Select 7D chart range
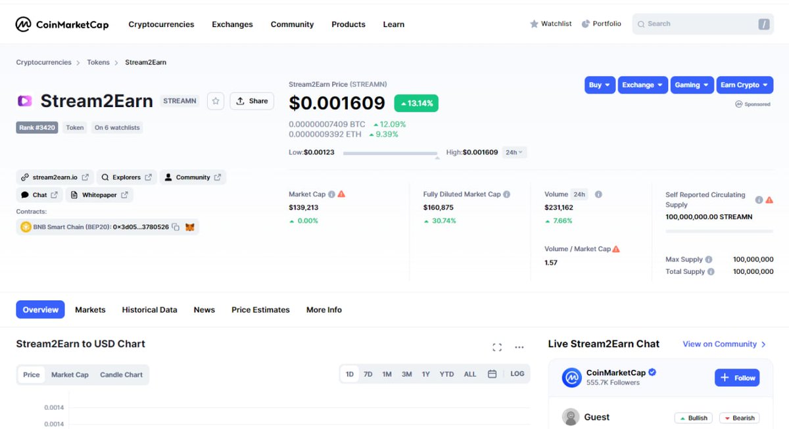 point(368,374)
